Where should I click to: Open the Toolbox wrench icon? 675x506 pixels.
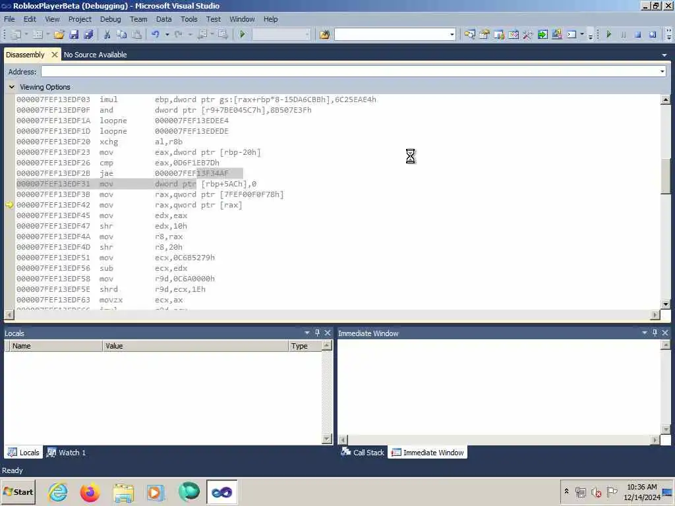tap(528, 34)
